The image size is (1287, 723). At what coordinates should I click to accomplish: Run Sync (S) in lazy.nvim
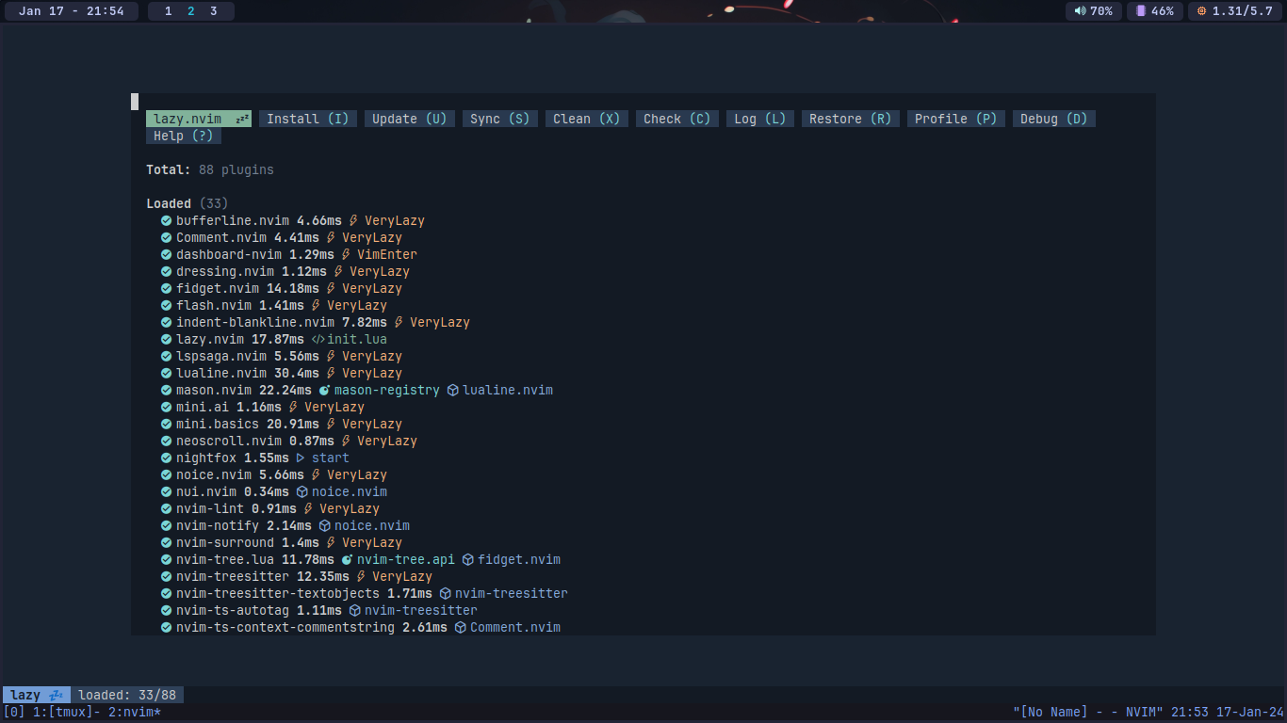click(x=500, y=119)
